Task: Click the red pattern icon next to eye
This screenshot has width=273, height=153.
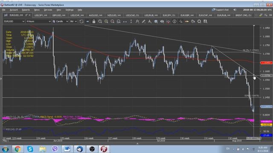Action: click(x=168, y=22)
